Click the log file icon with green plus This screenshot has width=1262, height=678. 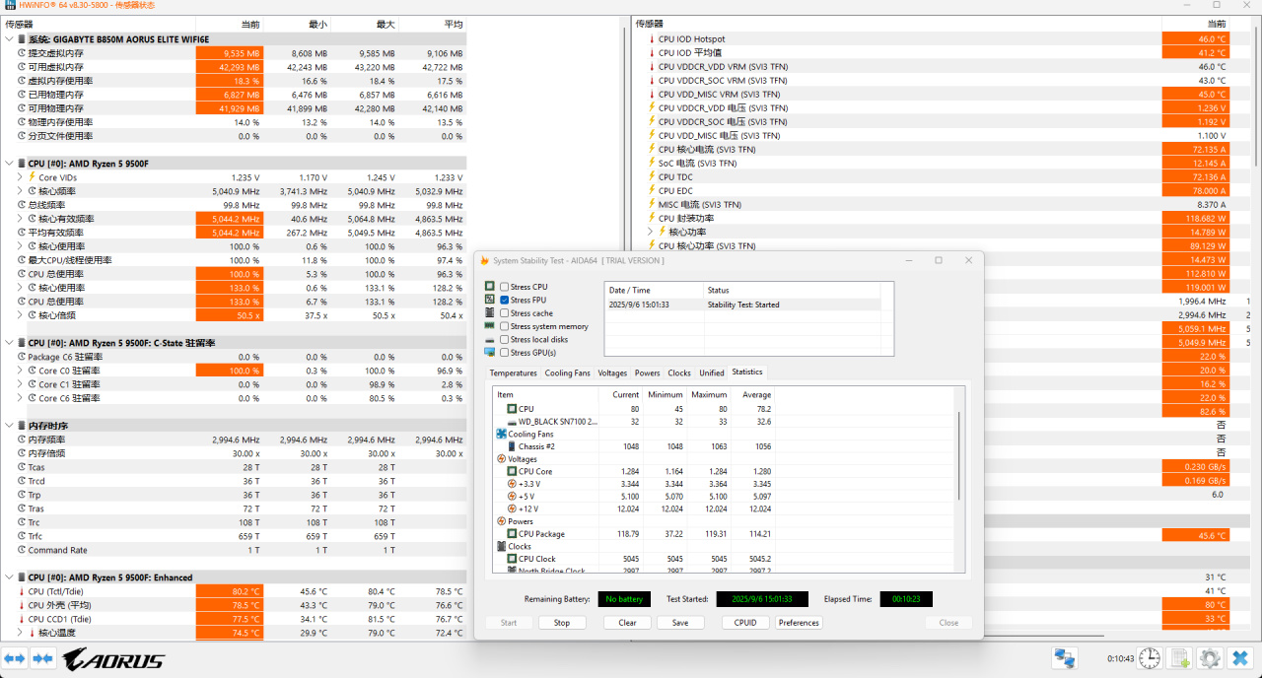click(x=1180, y=658)
